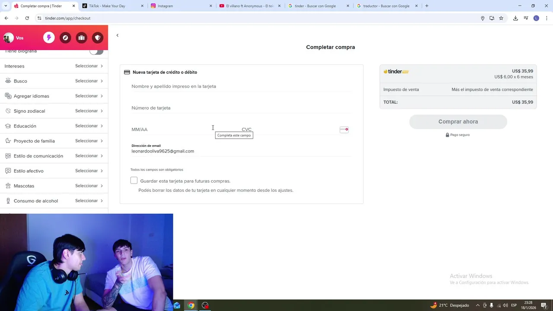The height and width of the screenshot is (311, 553).
Task: Expand the Busco row
Action: click(x=54, y=81)
